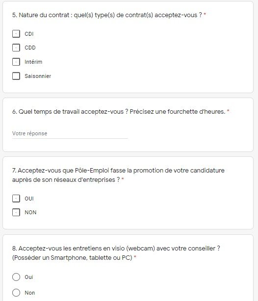Enable the Intérim checkbox
The height and width of the screenshot is (301, 258).
pyautogui.click(x=16, y=62)
